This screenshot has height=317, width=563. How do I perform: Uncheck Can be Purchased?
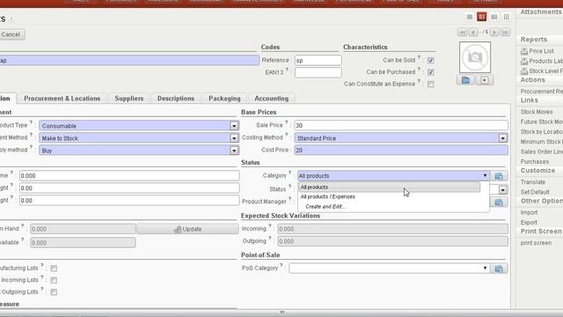[430, 72]
